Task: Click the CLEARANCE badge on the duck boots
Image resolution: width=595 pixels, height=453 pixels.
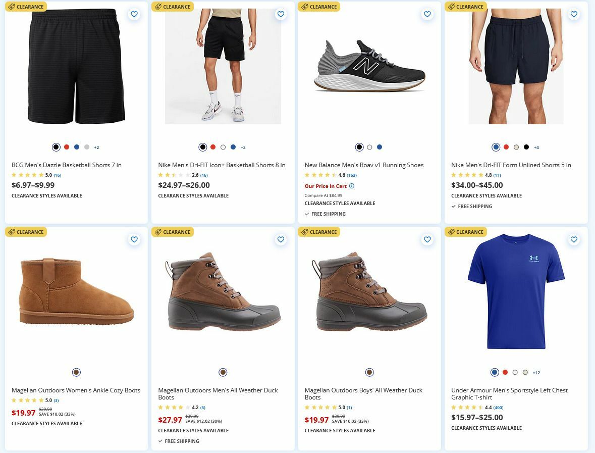Action: (x=173, y=232)
